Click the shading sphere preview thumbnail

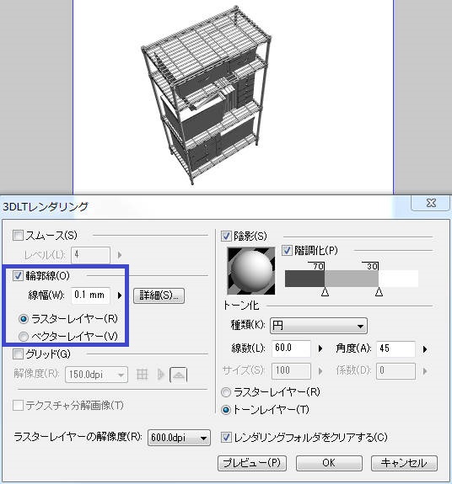click(251, 271)
